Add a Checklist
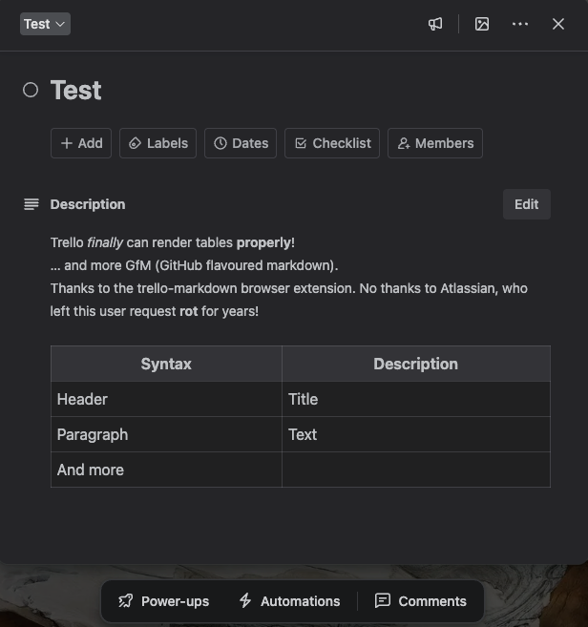Image resolution: width=588 pixels, height=627 pixels. click(332, 143)
